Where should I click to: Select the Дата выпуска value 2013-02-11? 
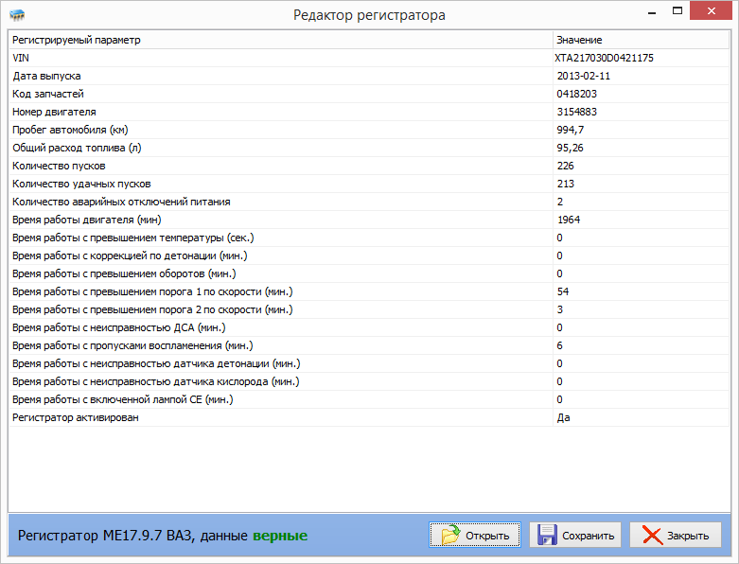click(x=582, y=76)
